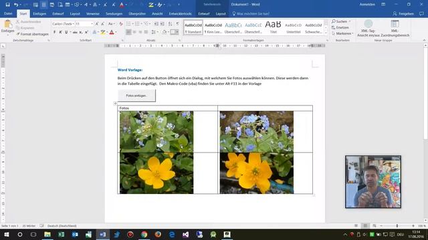
Task: Toggle superscript formatting
Action: [86, 32]
